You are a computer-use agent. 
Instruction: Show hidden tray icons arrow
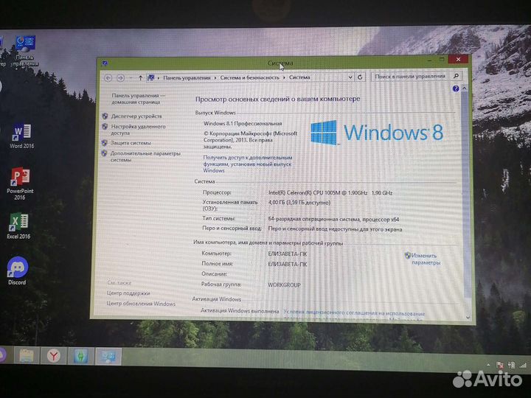tap(488, 365)
